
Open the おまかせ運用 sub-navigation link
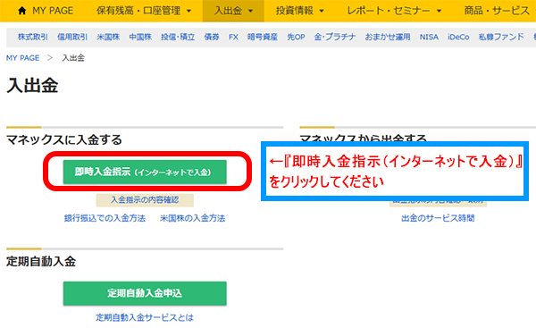pyautogui.click(x=388, y=37)
